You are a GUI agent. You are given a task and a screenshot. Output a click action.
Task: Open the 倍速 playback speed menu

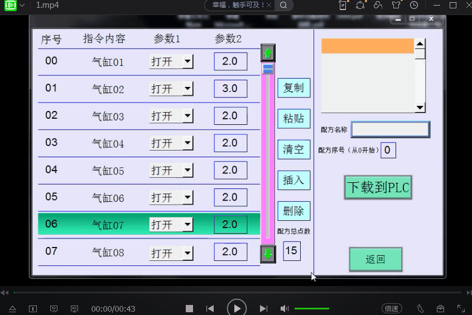(x=392, y=308)
